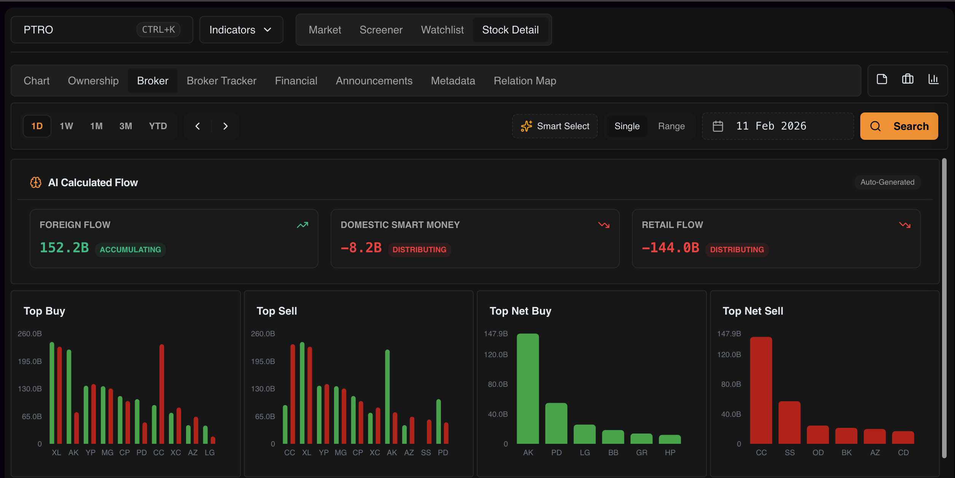
Task: Click the Smart Select sparkle icon
Action: tap(526, 126)
